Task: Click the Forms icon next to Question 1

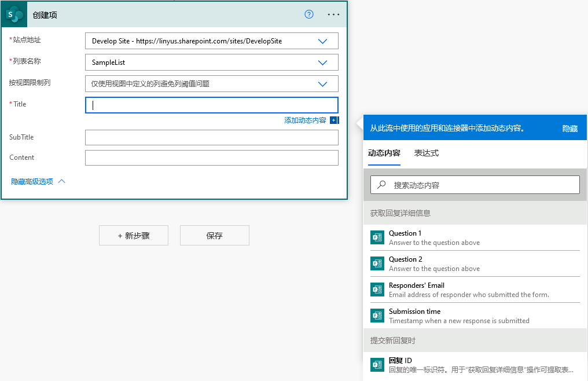Action: click(377, 237)
